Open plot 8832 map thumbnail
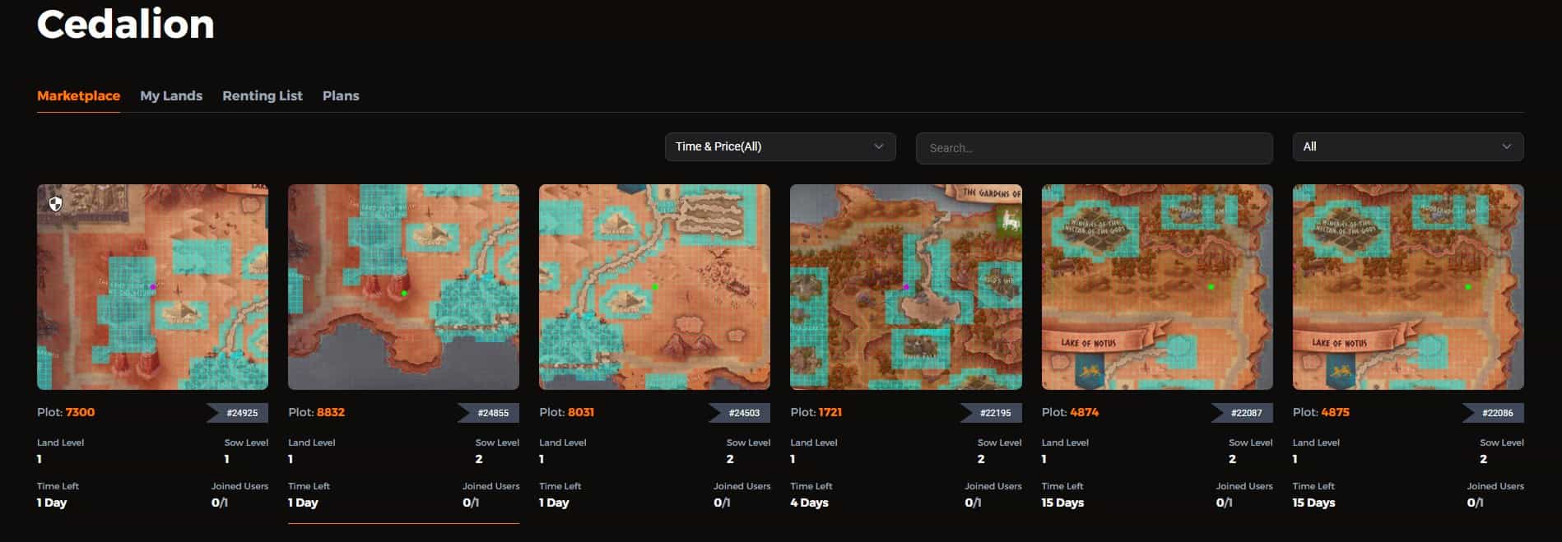Screen dimensions: 1562x542 [403, 286]
